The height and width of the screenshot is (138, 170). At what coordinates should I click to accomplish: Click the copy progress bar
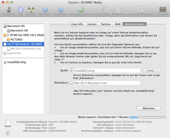(148, 117)
